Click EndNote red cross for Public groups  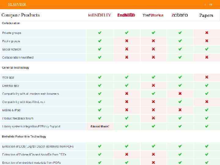click(127, 41)
